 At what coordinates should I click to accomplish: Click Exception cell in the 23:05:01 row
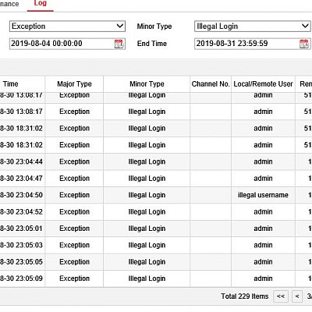(x=74, y=229)
